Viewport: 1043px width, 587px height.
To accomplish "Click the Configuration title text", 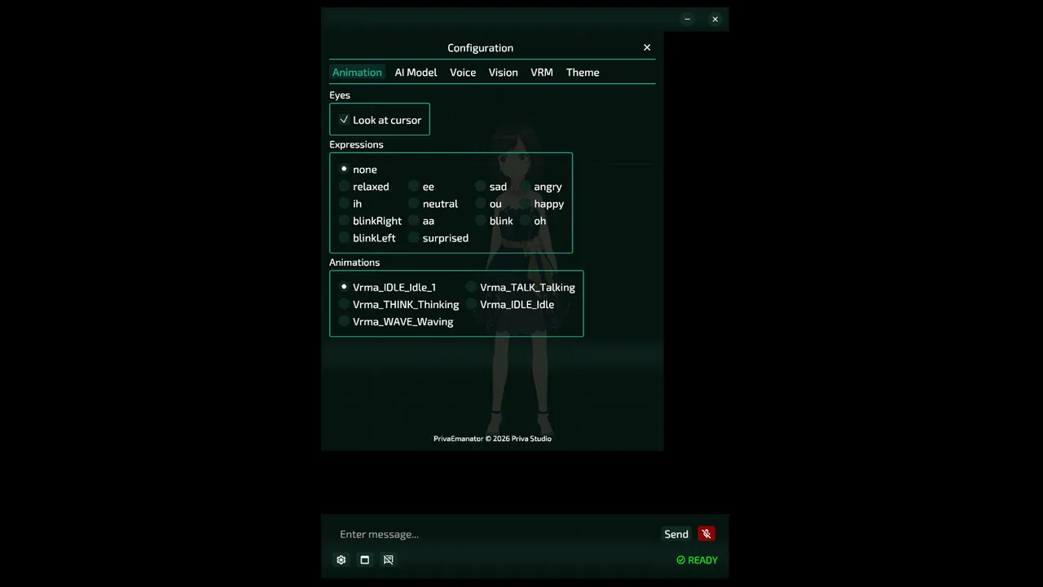I will click(x=480, y=47).
